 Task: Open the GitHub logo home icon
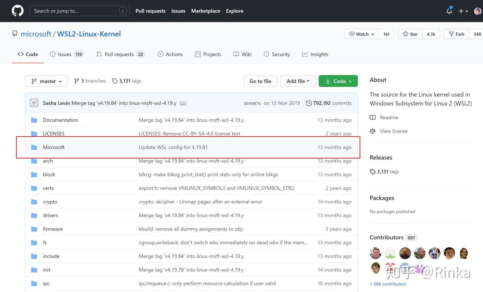click(17, 11)
